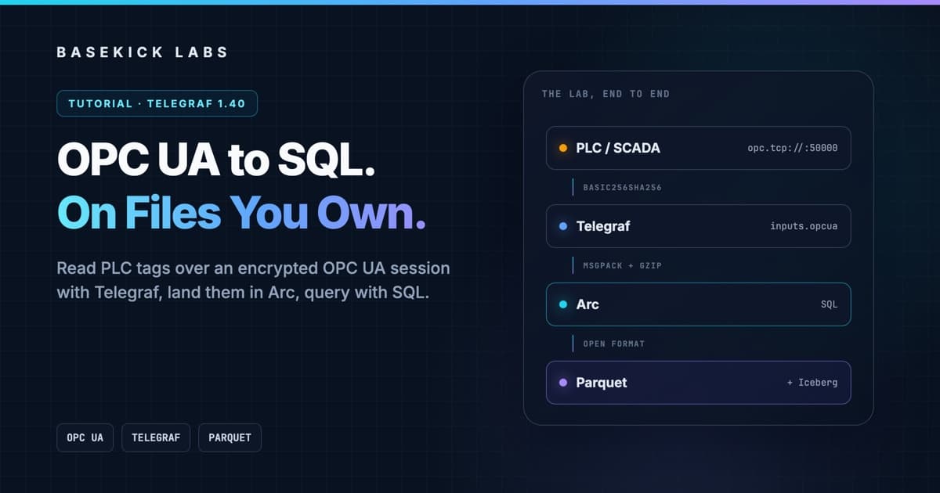This screenshot has height=493, width=940.
Task: Click the orange dot beside PLC / SCADA
Action: [563, 148]
